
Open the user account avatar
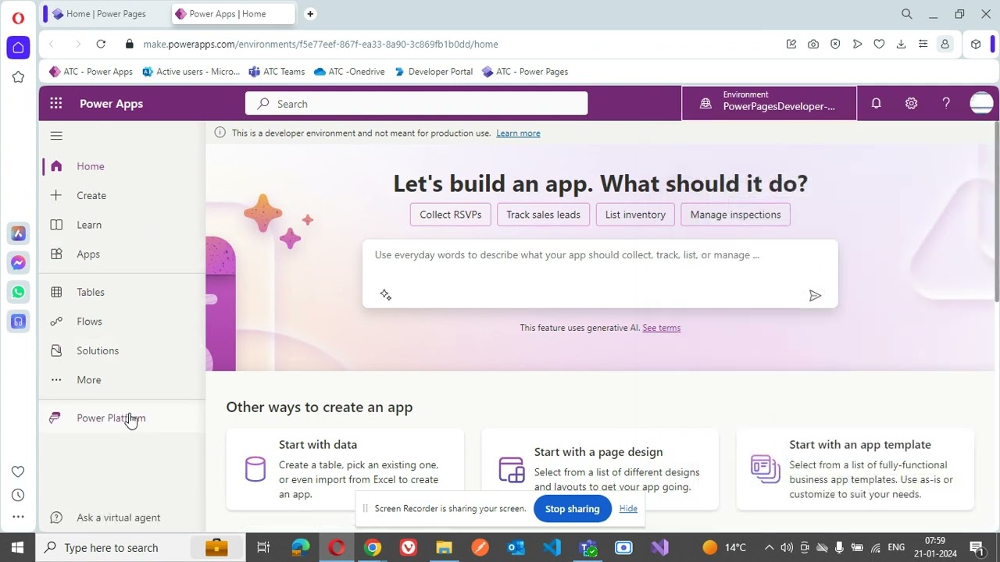click(x=981, y=103)
